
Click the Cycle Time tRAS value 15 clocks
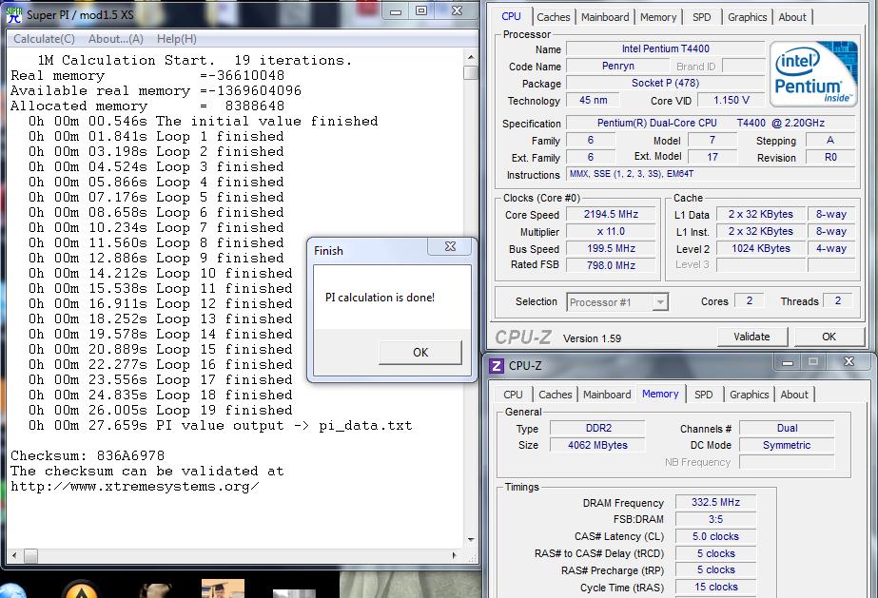pyautogui.click(x=715, y=587)
